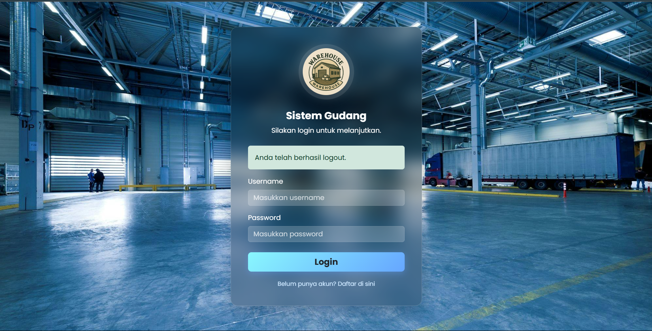Click inside the Masukkan username field

point(326,198)
